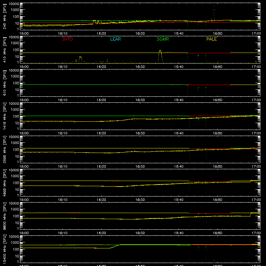Click the 16:50 time label under the 610 MHz plot

click(217, 100)
